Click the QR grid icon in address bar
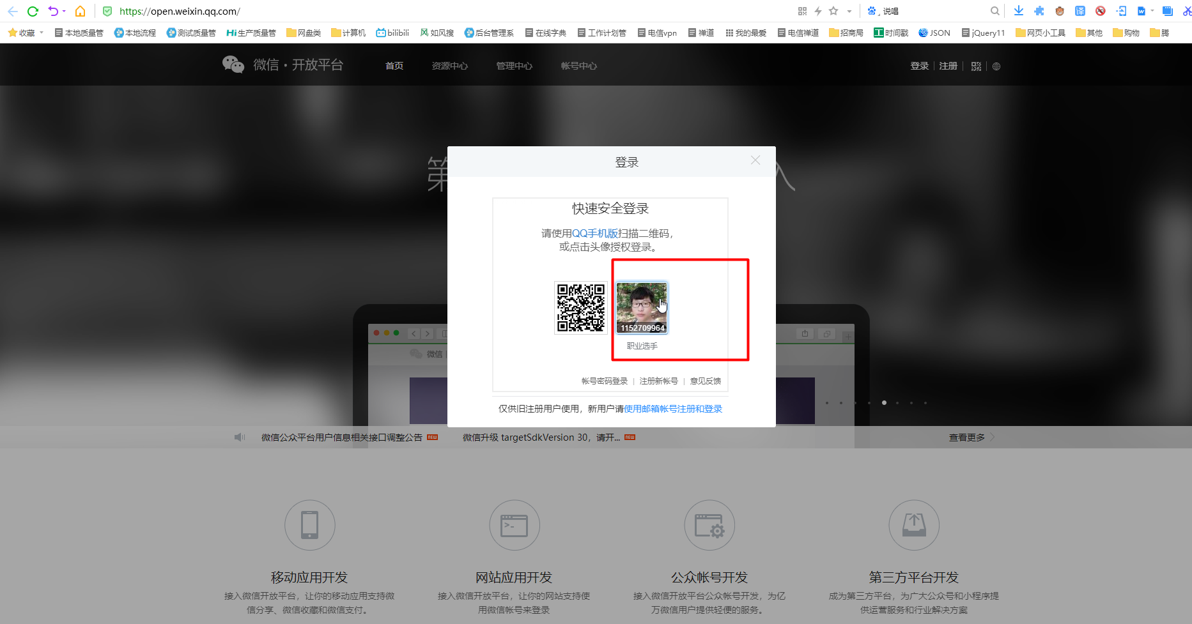The height and width of the screenshot is (624, 1192). (803, 11)
